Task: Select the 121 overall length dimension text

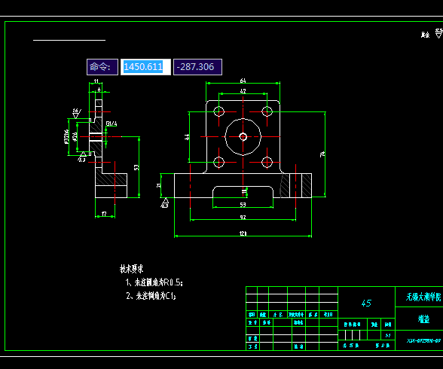Action: 243,233
